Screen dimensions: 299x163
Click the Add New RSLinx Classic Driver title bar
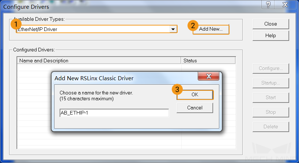click(125, 78)
